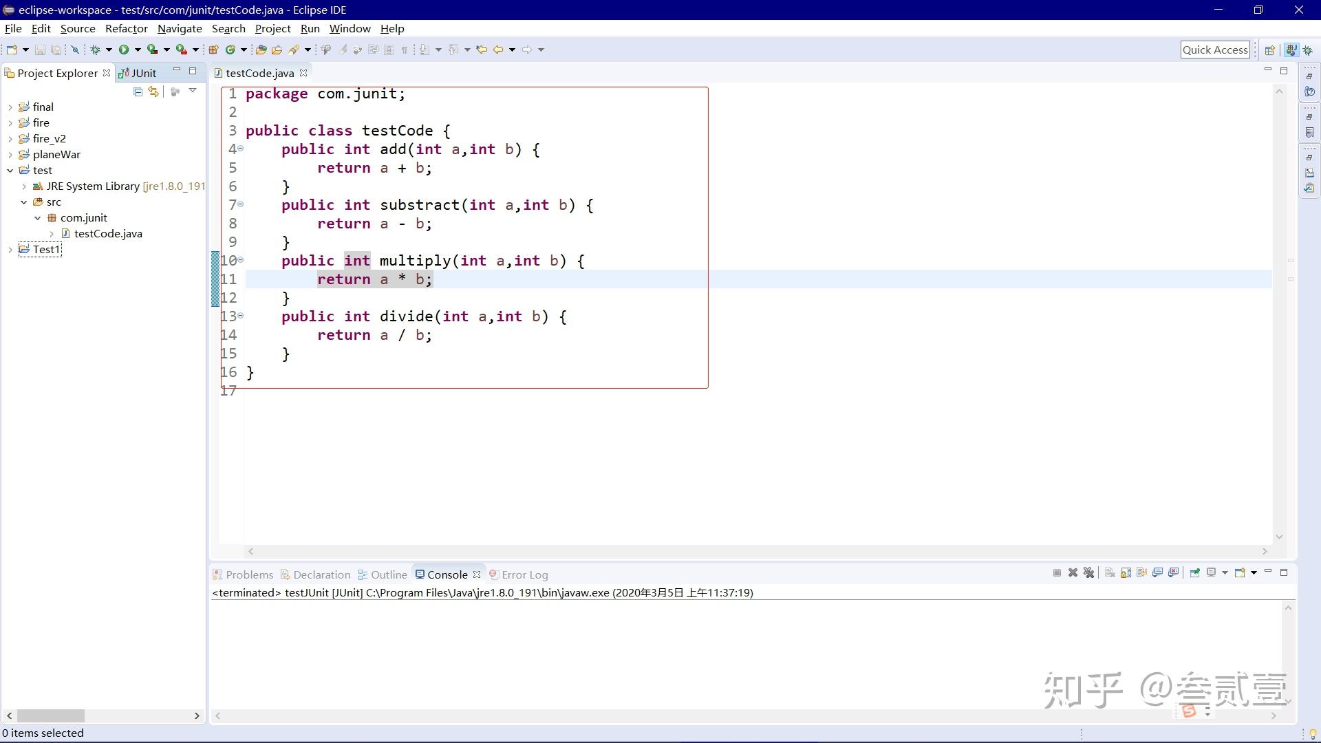
Task: Collapse the test project node
Action: tap(10, 171)
